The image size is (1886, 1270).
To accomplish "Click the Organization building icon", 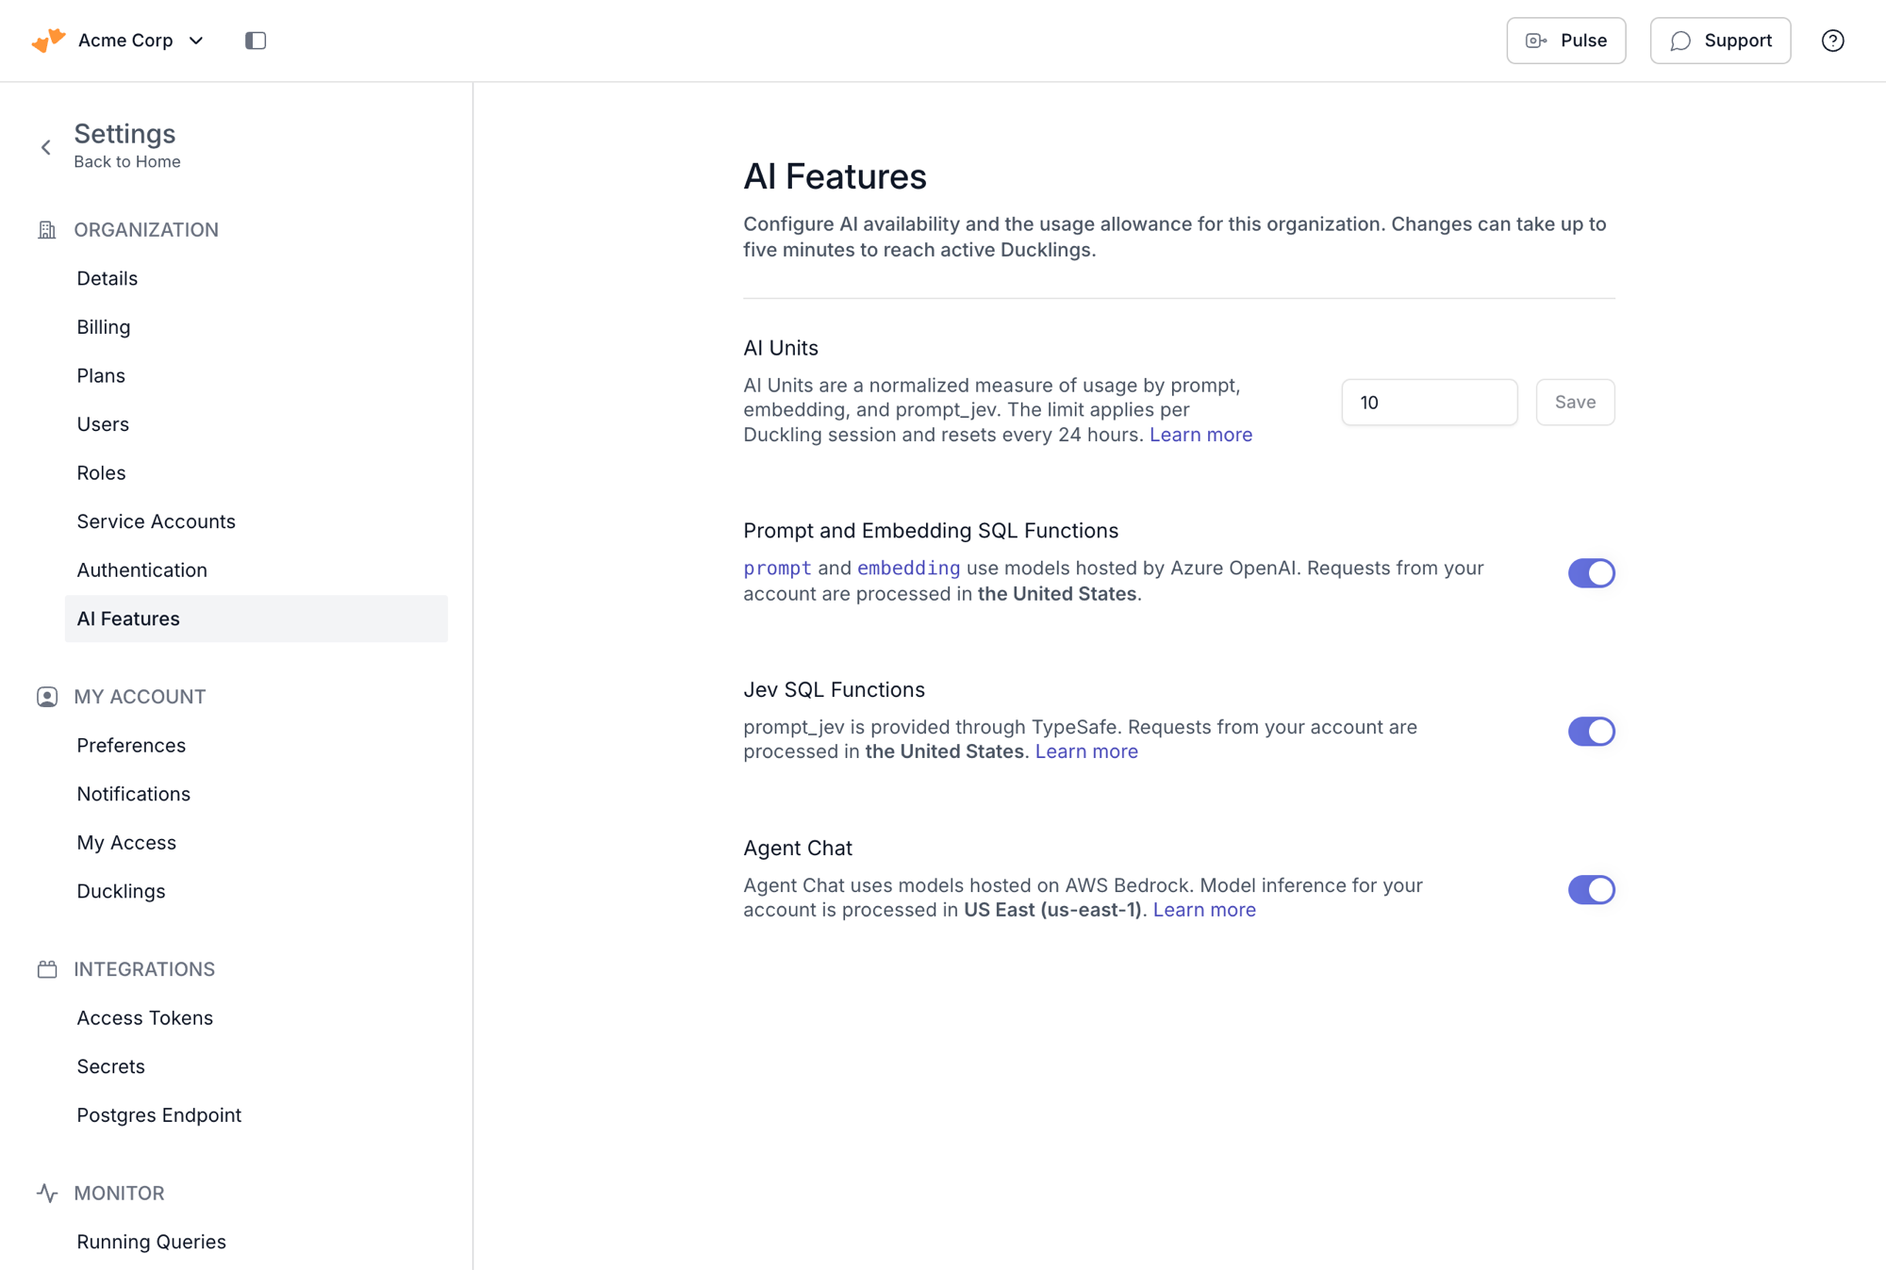I will pos(47,230).
